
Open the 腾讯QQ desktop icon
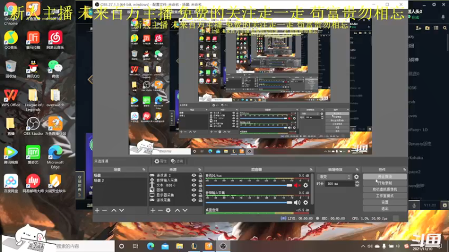(33, 69)
